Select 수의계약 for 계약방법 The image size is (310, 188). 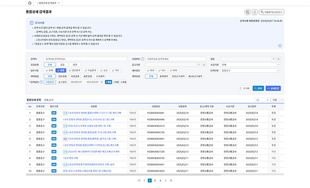[x=100, y=76]
